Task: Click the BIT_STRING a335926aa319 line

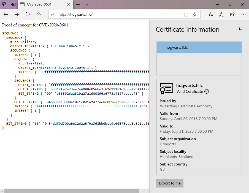Action: click(x=81, y=94)
